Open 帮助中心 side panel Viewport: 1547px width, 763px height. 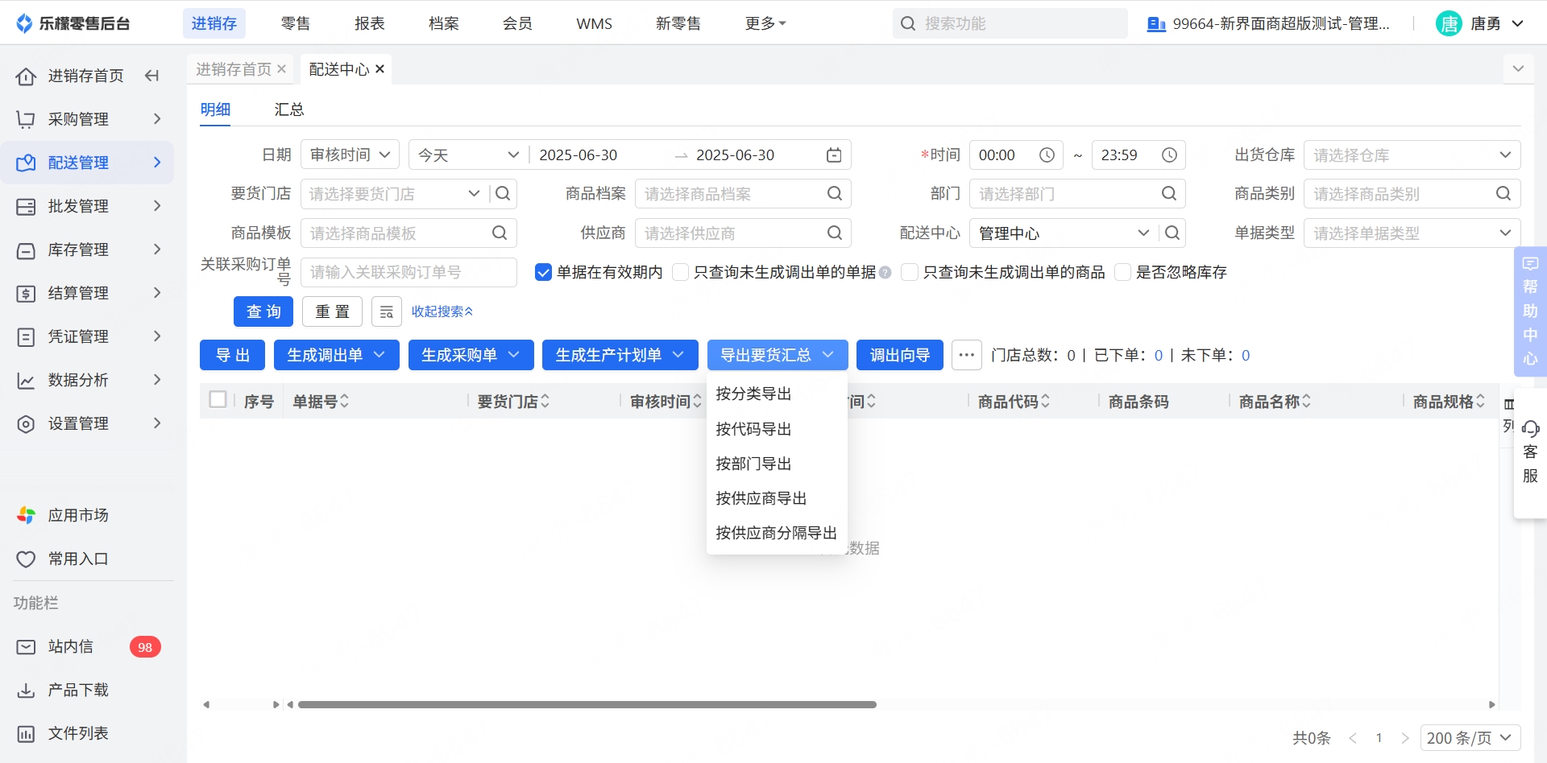click(x=1530, y=311)
